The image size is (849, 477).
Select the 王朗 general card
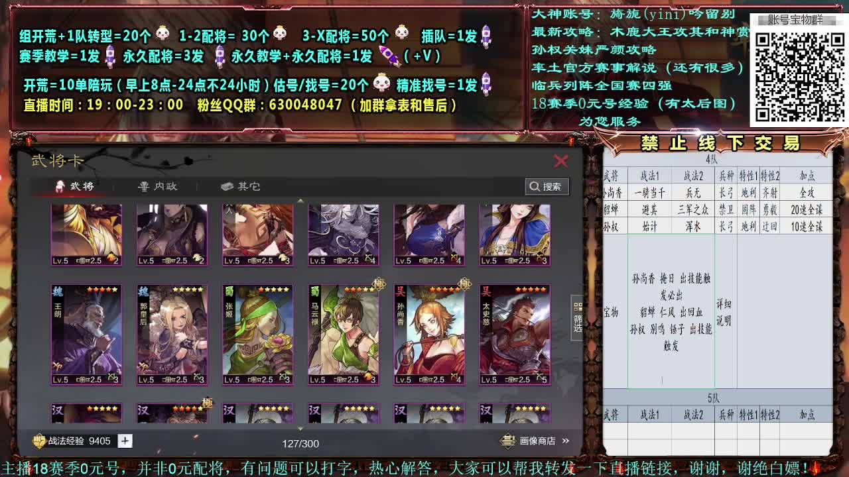tap(86, 335)
